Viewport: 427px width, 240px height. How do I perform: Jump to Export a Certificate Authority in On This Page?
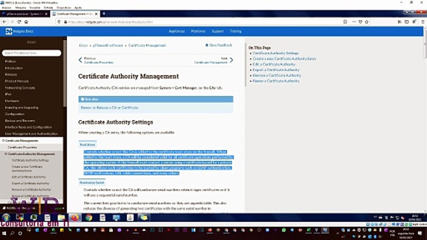tap(276, 70)
